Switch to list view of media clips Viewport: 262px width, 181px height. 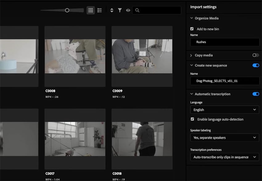pos(99,10)
